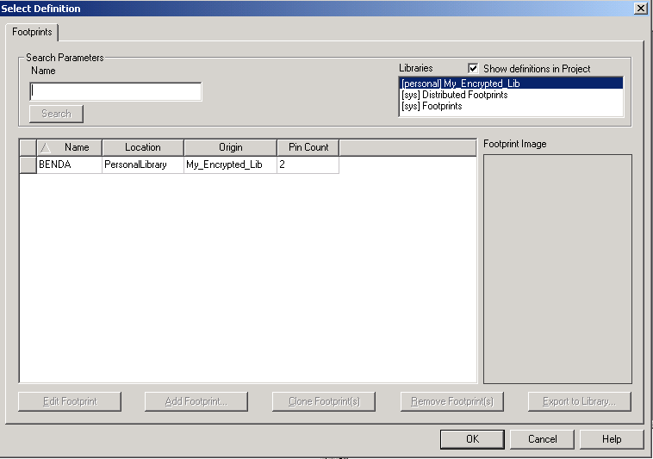This screenshot has width=653, height=459.
Task: Sort by Location column header
Action: pos(142,147)
